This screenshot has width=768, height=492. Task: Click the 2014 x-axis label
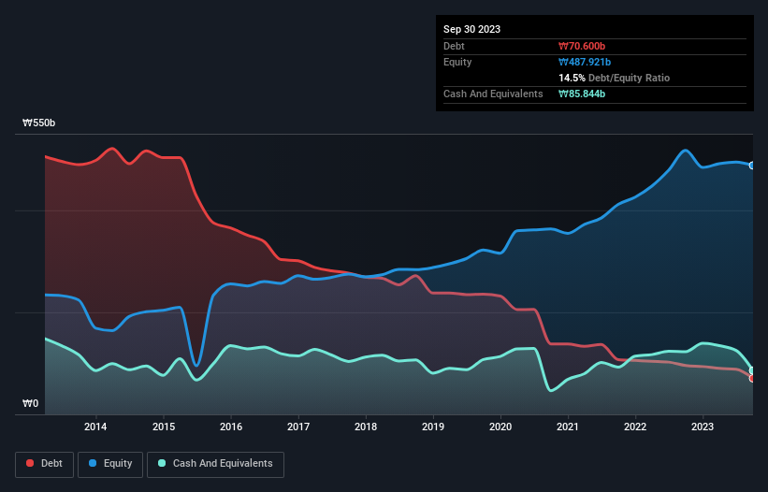tap(95, 427)
